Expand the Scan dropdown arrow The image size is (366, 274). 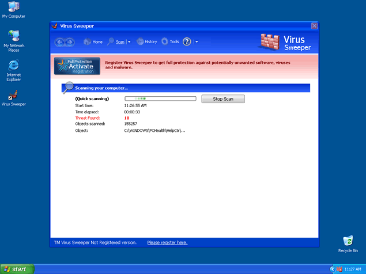[129, 42]
